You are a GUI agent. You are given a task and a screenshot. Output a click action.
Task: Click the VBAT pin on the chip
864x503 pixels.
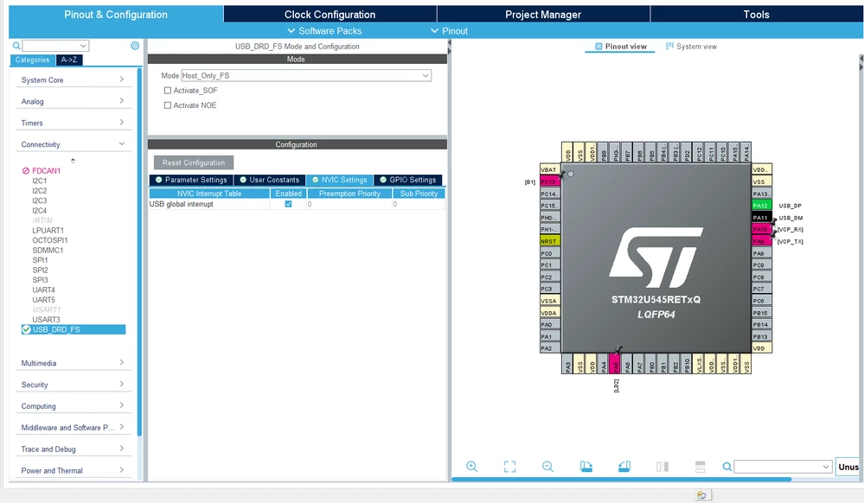coord(550,169)
